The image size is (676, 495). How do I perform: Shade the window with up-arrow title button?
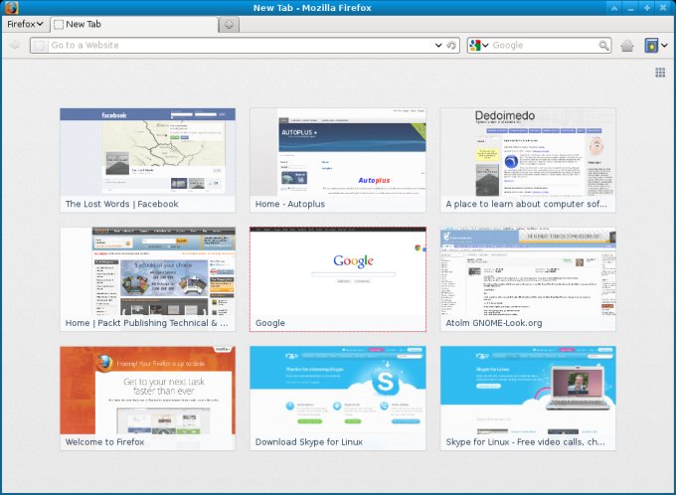tap(614, 8)
